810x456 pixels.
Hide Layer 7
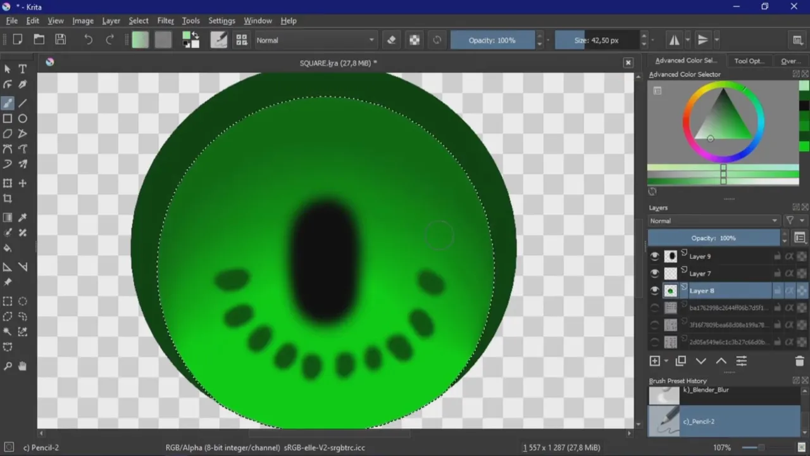pos(655,274)
